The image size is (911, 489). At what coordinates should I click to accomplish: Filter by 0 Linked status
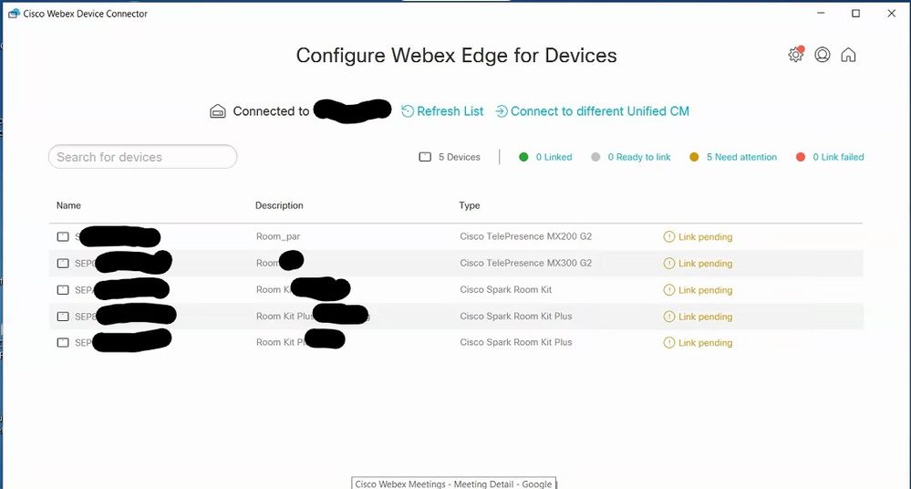(x=554, y=157)
